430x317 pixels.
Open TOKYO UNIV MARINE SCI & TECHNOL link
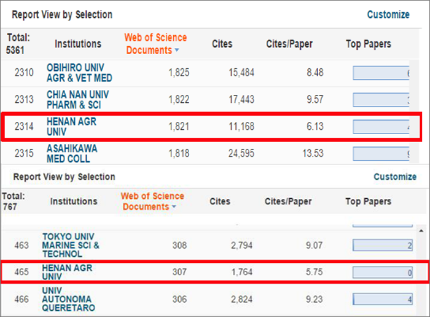[x=71, y=245]
